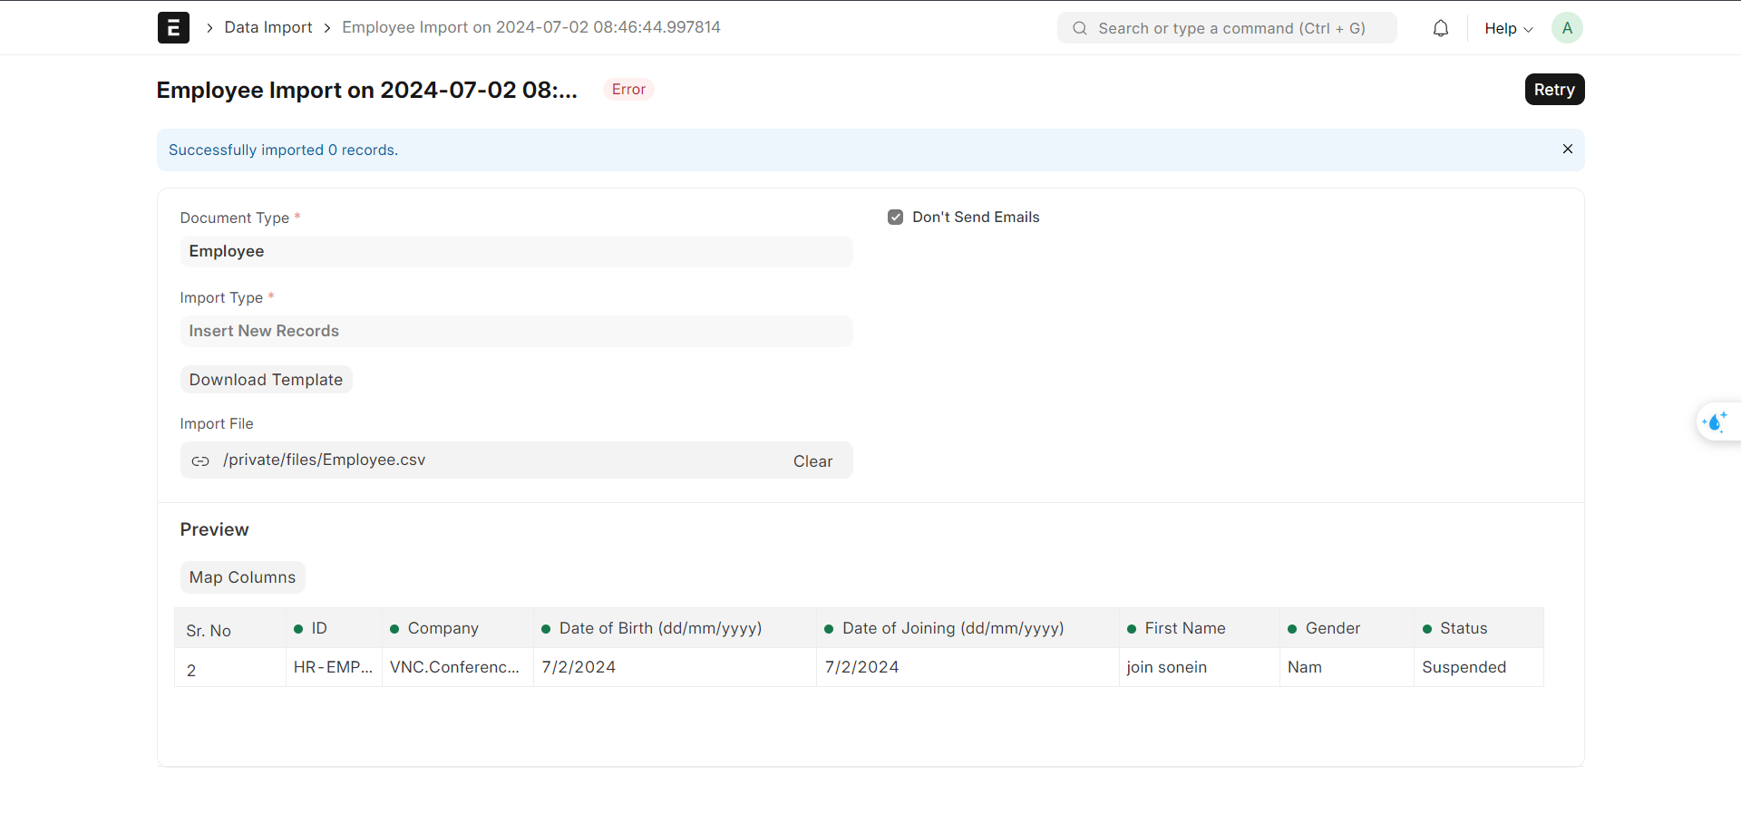Click the ID column header

[x=334, y=628]
